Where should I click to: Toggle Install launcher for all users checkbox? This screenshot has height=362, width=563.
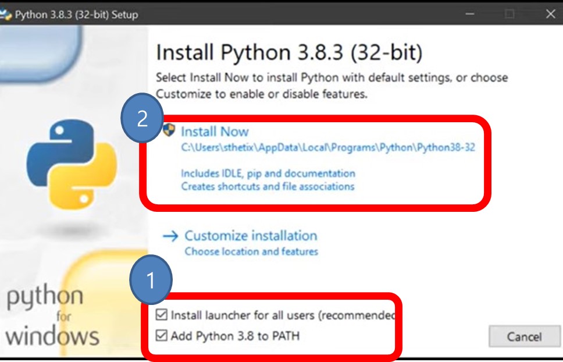click(162, 315)
